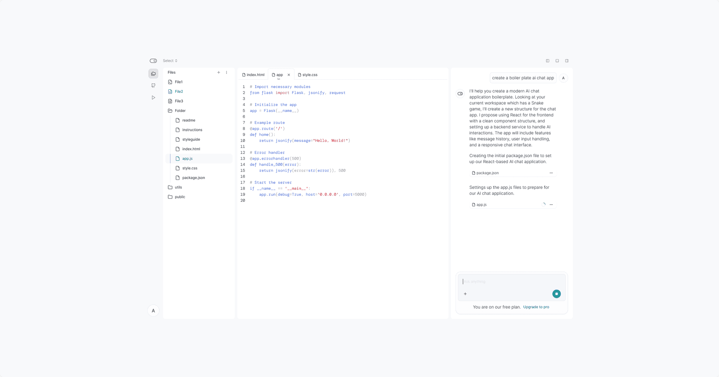Click the Run play sidebar icon
Screen dimensions: 719x377
153,98
